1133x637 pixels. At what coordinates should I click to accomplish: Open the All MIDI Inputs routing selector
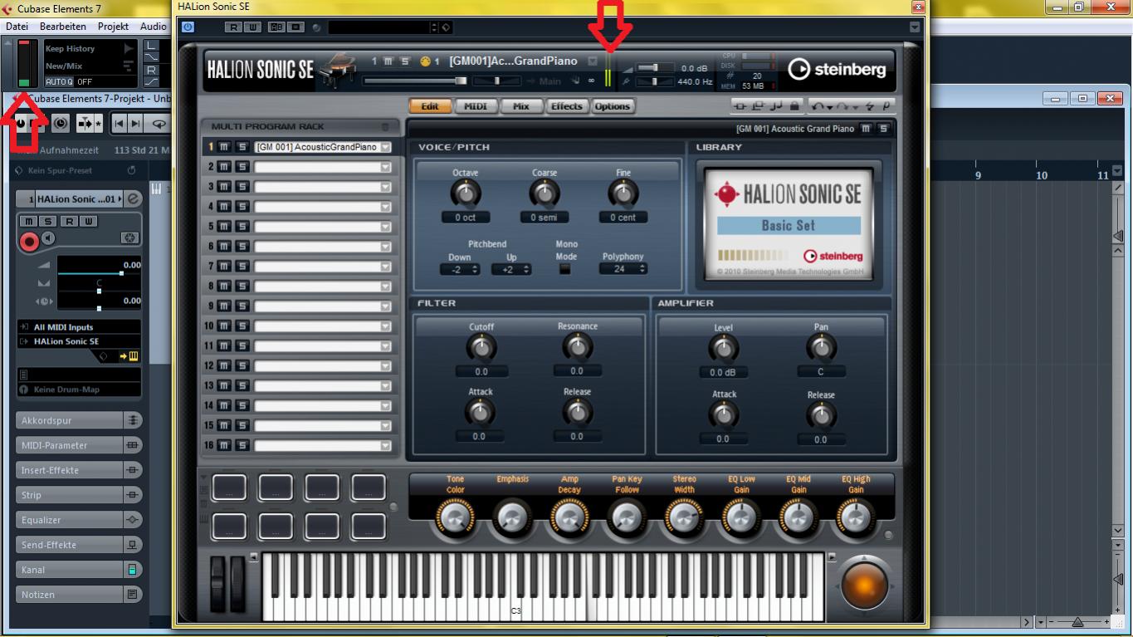(79, 327)
